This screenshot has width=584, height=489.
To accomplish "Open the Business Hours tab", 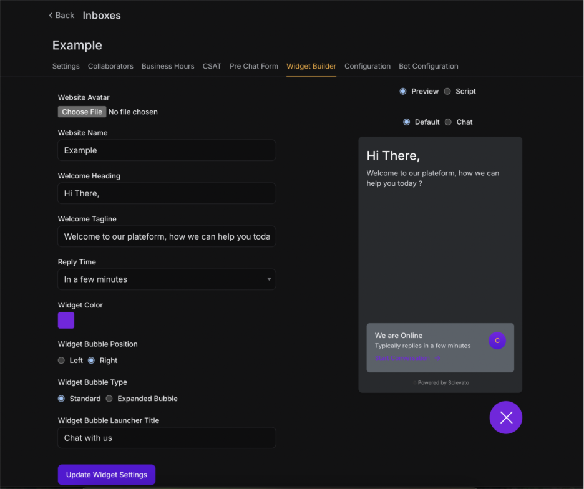I will [168, 66].
